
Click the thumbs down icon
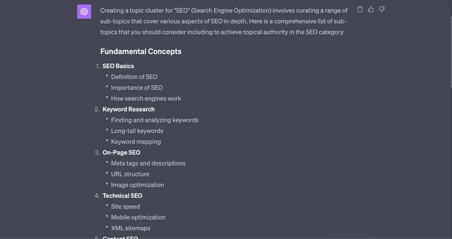click(x=382, y=10)
